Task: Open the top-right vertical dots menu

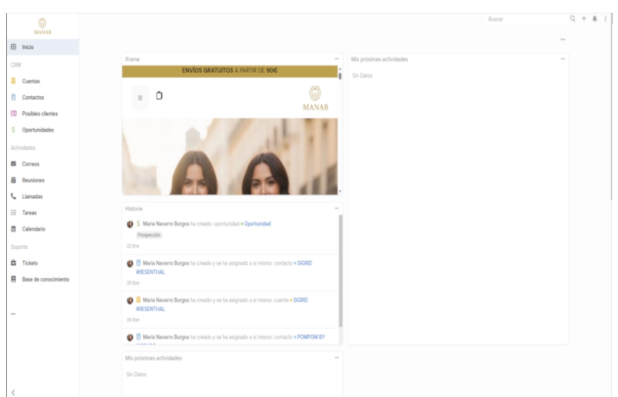Action: coord(605,19)
